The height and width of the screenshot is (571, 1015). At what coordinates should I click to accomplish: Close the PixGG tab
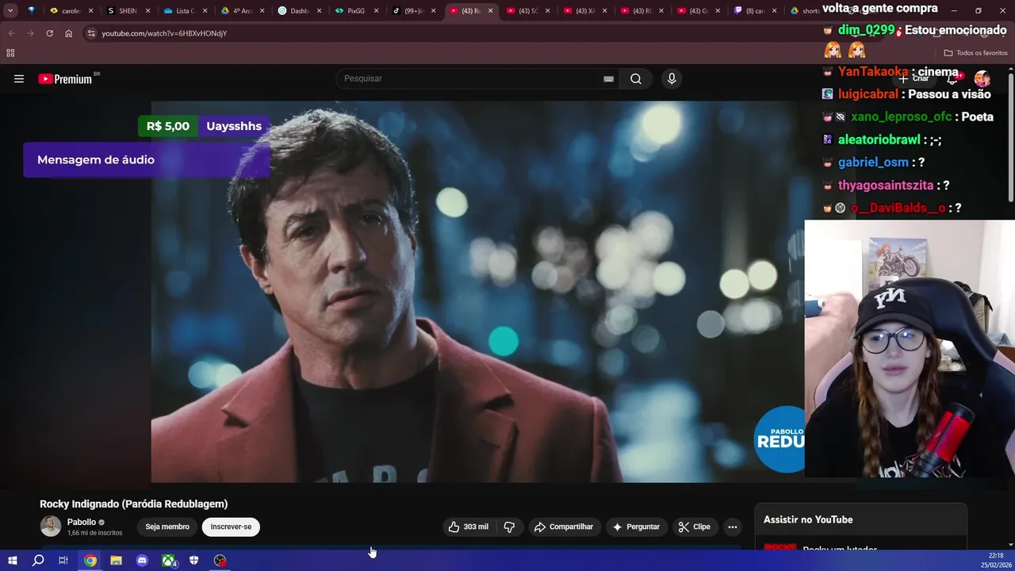tap(376, 11)
